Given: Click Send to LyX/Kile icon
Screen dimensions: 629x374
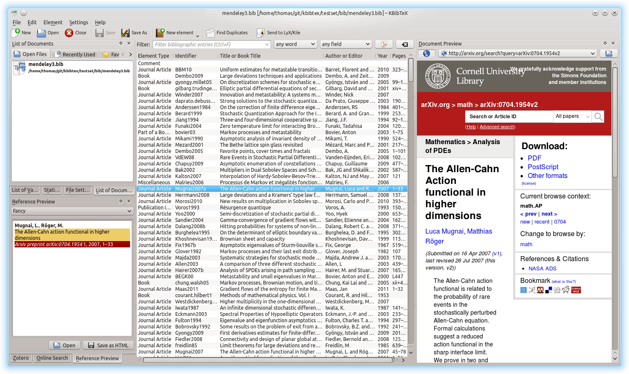Looking at the screenshot, I should [x=261, y=33].
